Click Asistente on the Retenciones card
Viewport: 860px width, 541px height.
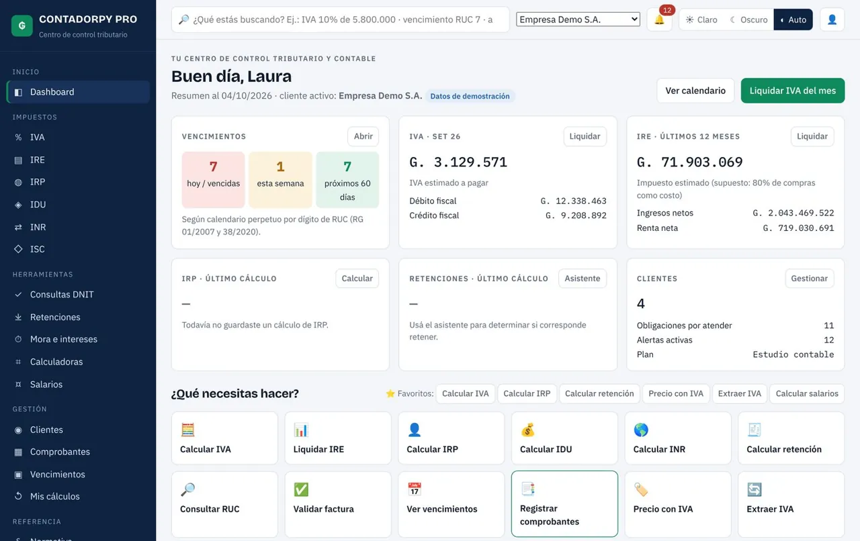(583, 279)
